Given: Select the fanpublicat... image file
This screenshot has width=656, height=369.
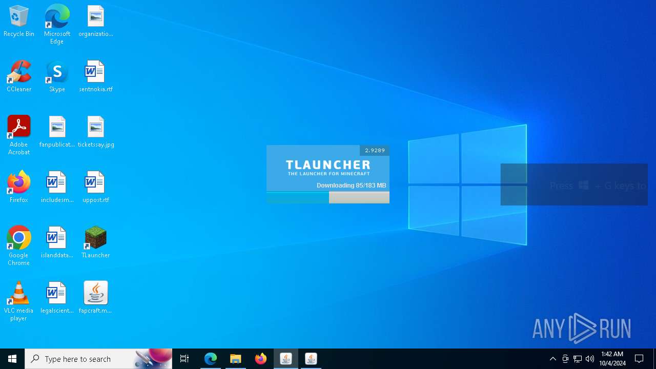Looking at the screenshot, I should pos(57,132).
